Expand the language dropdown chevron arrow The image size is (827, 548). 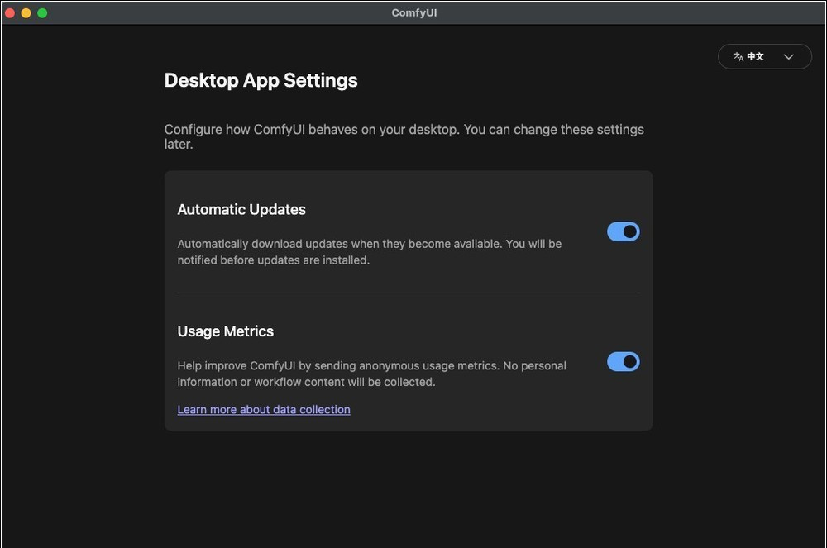pyautogui.click(x=788, y=57)
